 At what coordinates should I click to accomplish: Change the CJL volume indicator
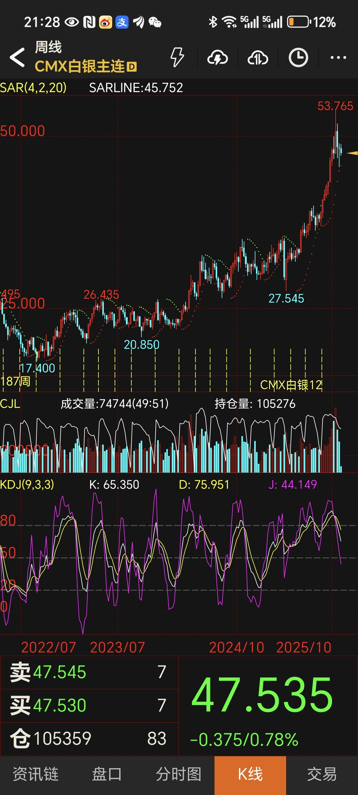click(10, 404)
